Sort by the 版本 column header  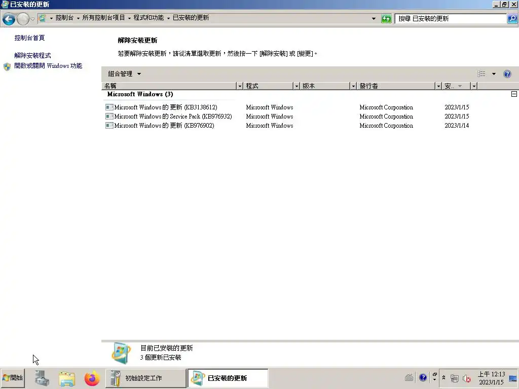coord(325,86)
